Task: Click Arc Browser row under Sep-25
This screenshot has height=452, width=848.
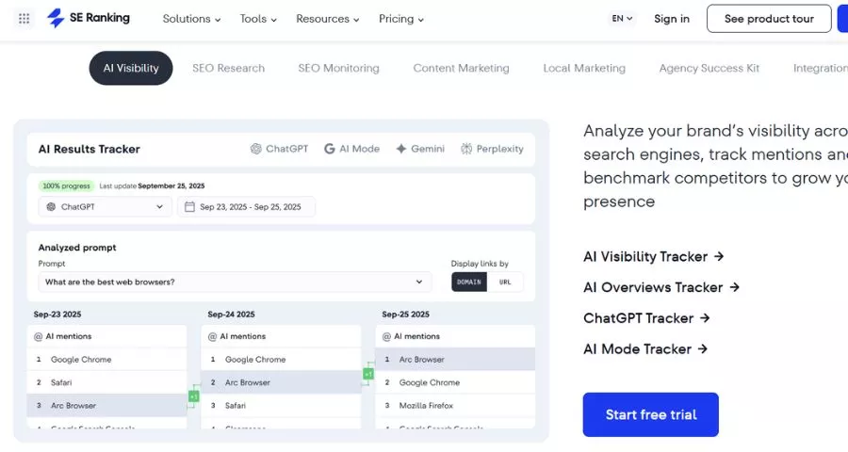Action: coord(455,359)
